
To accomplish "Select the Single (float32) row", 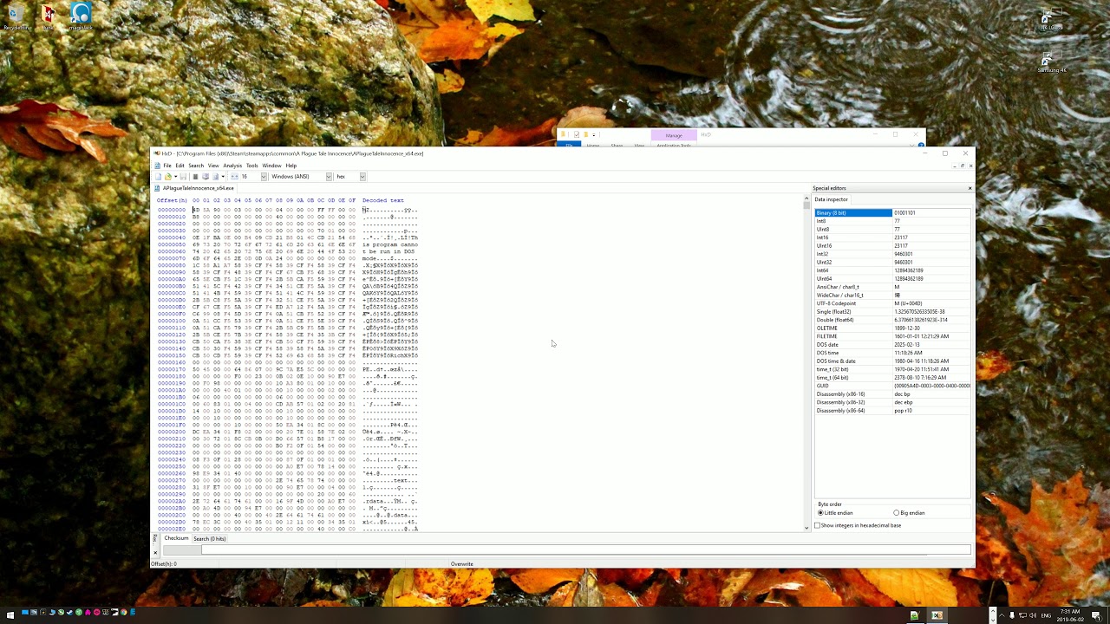I will tap(892, 311).
